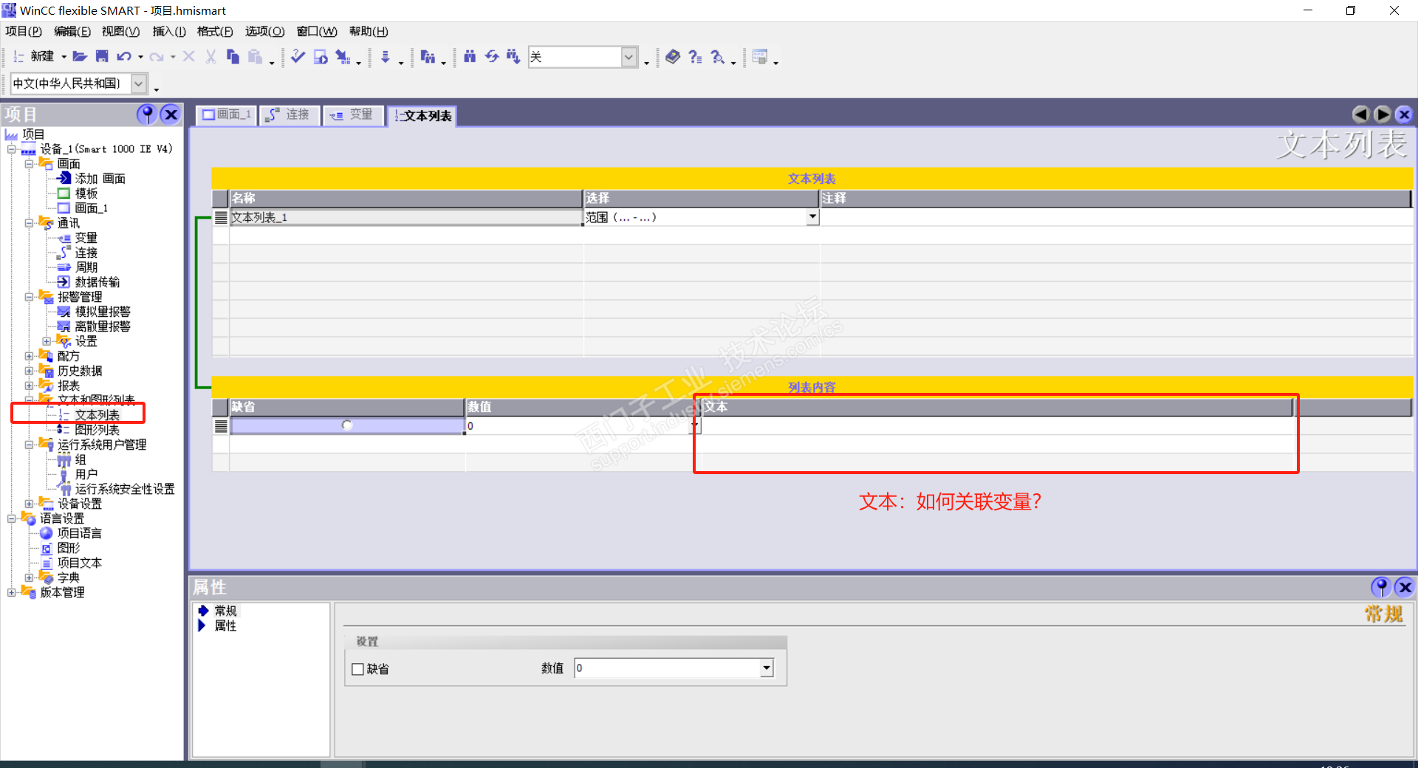Screen dimensions: 1418x768
Task: Expand the 配方 tree node
Action: click(x=30, y=356)
